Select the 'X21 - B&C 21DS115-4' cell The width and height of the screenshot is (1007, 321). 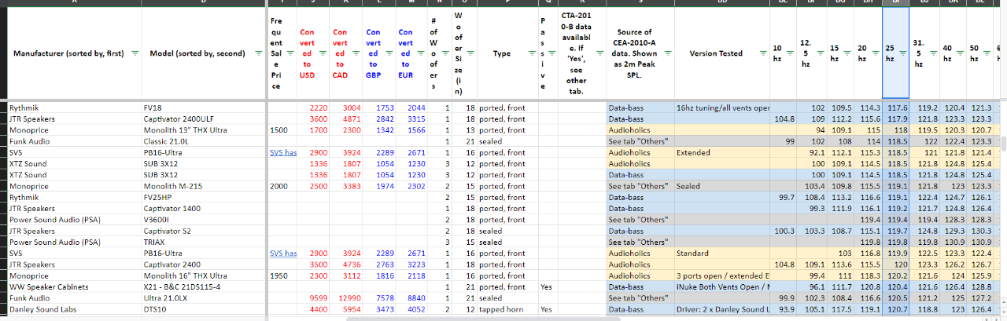[x=204, y=287]
